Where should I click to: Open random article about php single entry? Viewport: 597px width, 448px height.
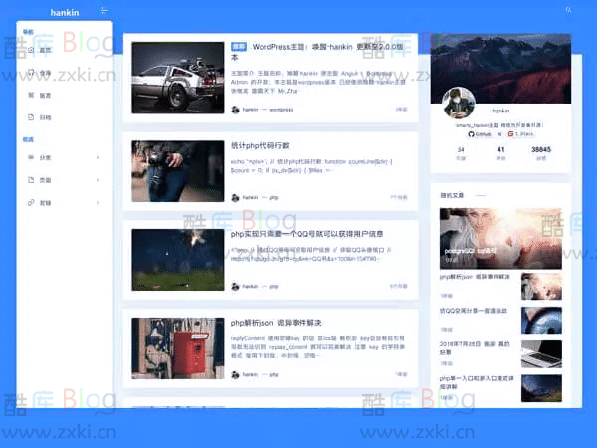tap(477, 382)
